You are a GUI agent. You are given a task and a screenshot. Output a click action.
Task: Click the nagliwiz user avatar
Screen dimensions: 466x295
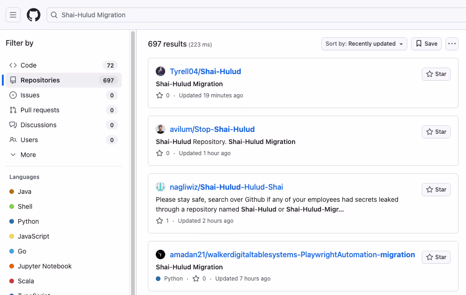coord(160,187)
